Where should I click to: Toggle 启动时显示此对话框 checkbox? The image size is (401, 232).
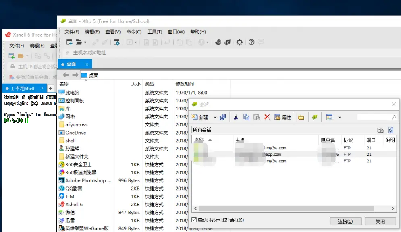click(194, 220)
